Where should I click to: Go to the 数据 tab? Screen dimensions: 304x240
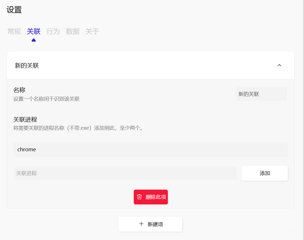(72, 31)
